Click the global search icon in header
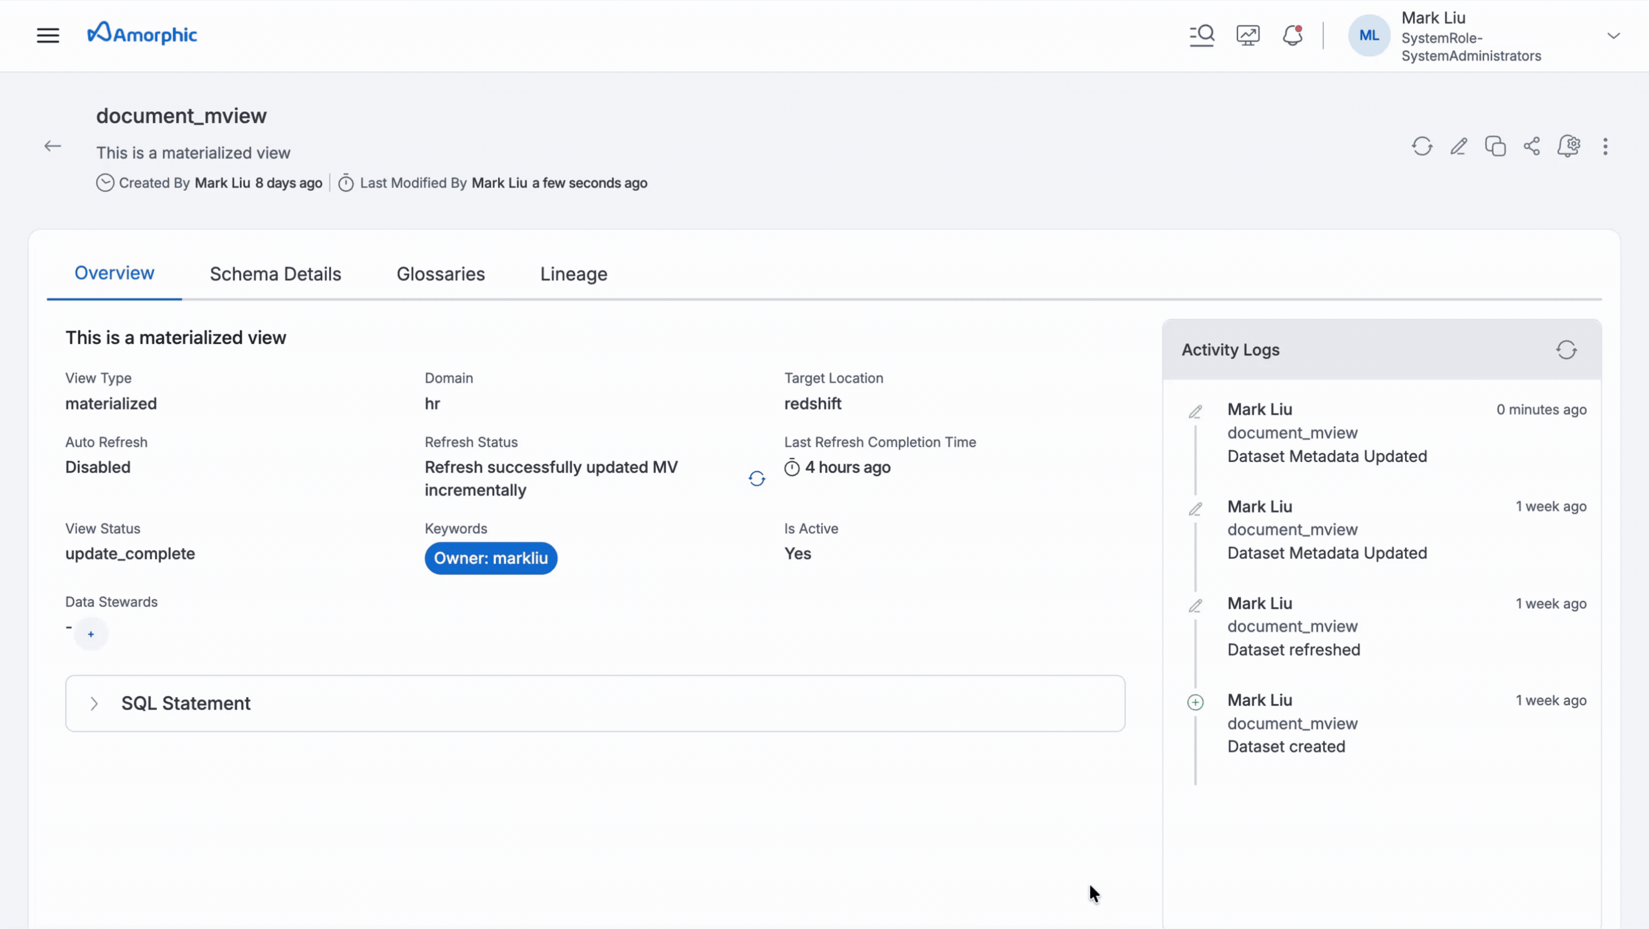This screenshot has height=929, width=1649. pos(1202,35)
